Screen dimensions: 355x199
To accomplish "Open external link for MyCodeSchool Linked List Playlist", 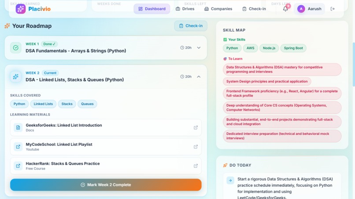I will click(x=196, y=147).
